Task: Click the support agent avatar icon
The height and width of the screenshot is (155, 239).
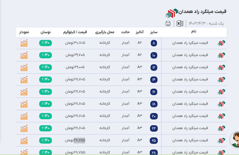Action: click(x=235, y=139)
